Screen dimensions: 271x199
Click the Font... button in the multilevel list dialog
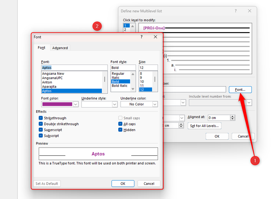click(240, 90)
